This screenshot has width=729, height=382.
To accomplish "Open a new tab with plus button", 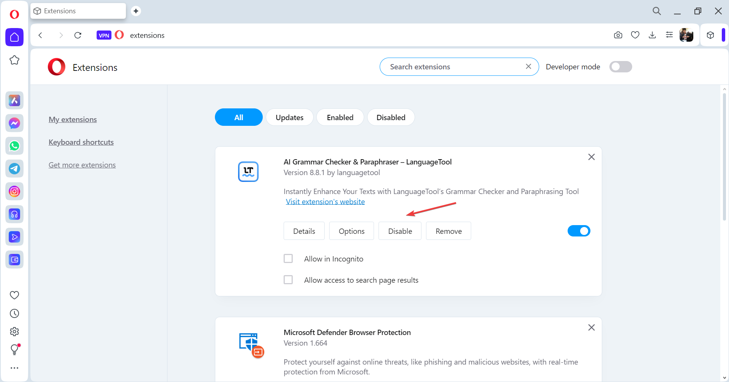I will 136,11.
